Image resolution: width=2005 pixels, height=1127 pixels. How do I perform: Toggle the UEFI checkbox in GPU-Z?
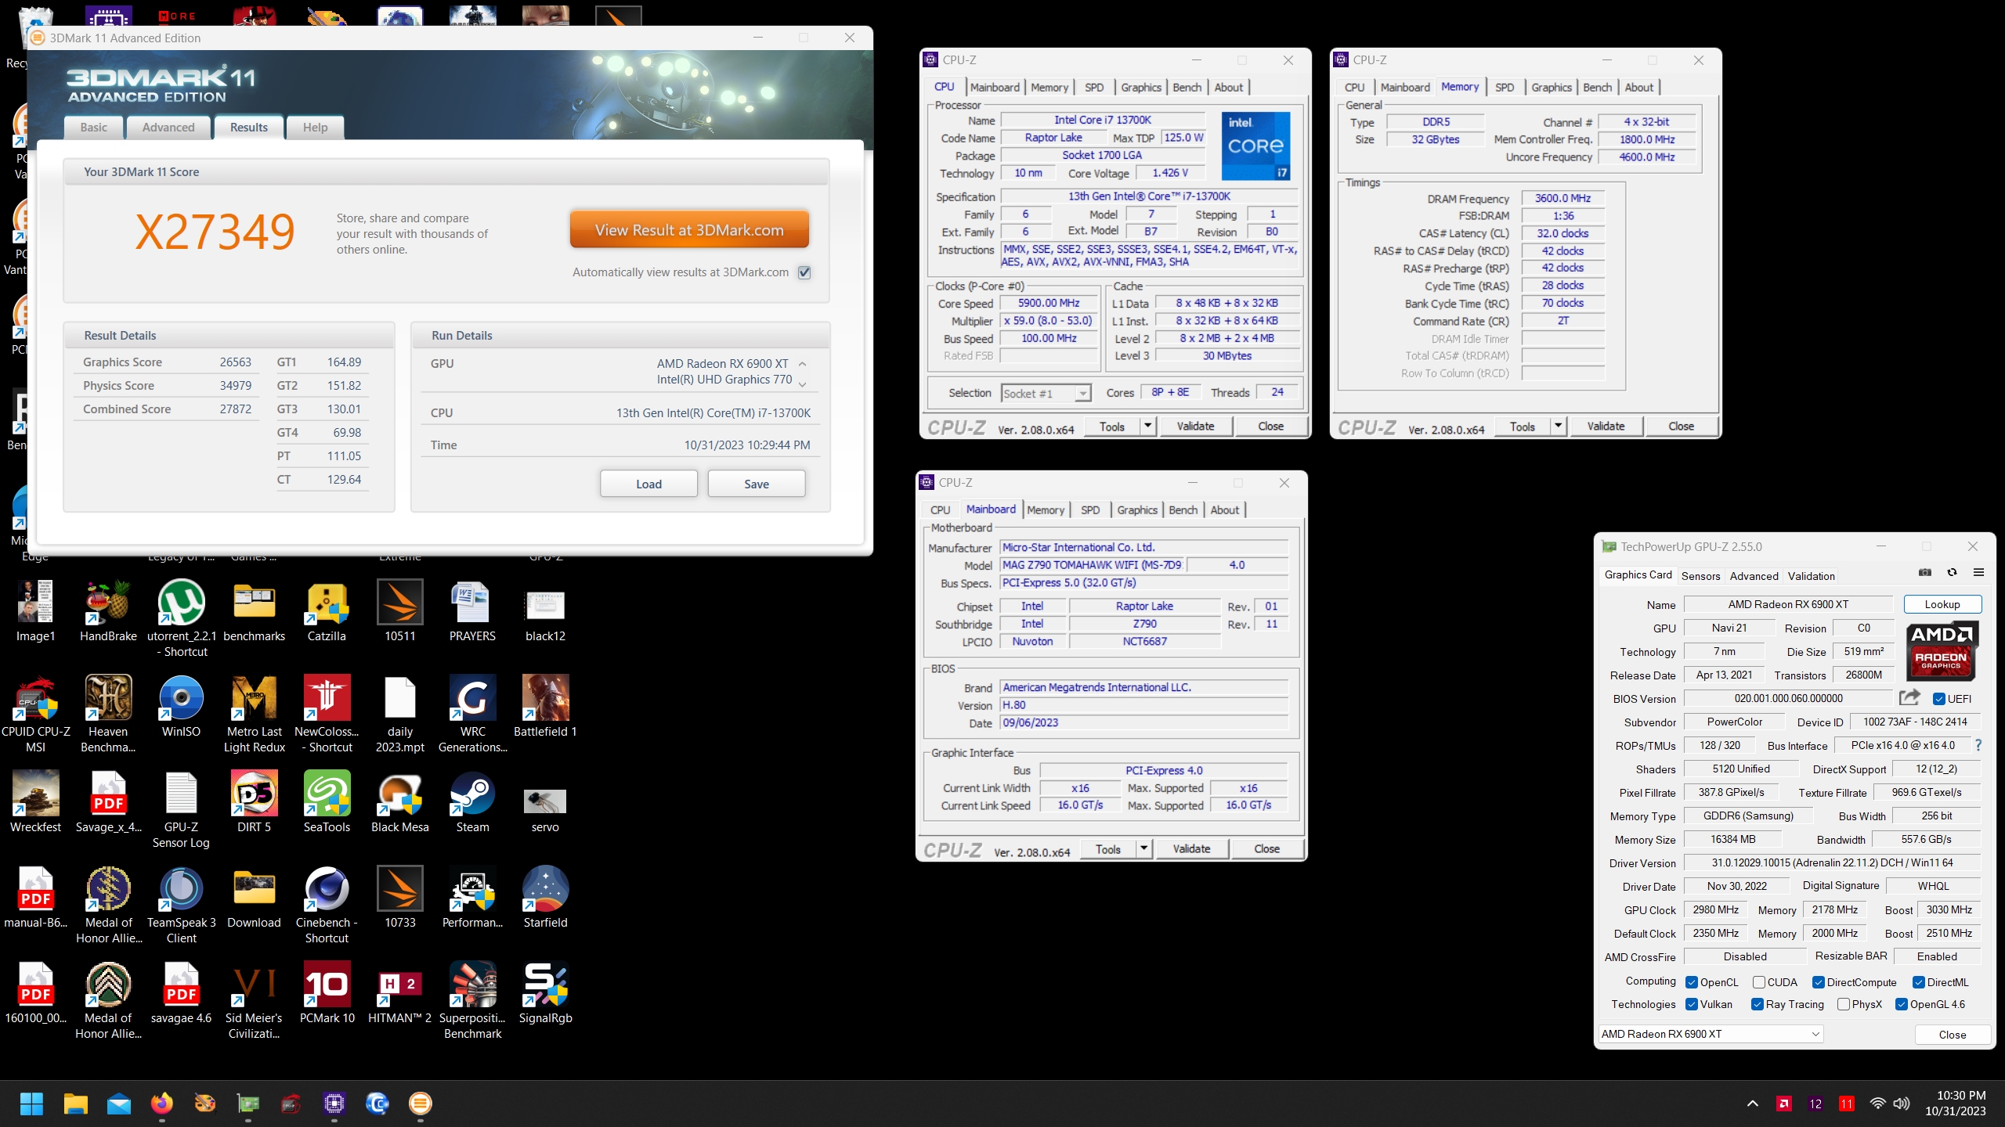click(x=1939, y=699)
